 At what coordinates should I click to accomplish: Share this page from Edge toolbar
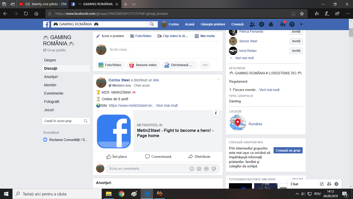[x=337, y=13]
